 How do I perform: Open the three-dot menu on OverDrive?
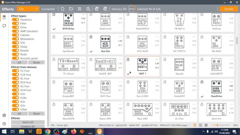click(231, 82)
